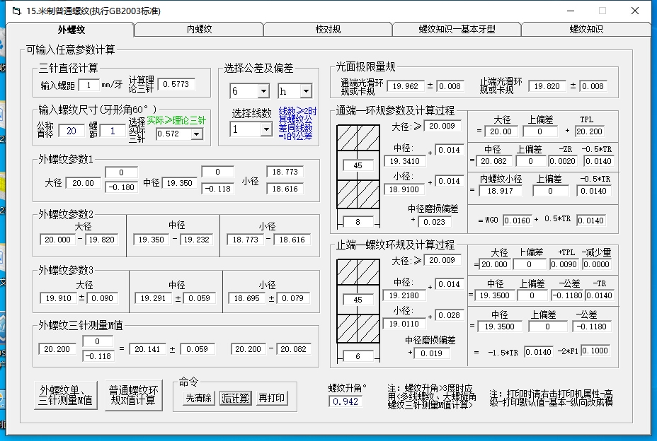Click the 螺纹升角 value field
Viewport: 657px width, 441px height.
[345, 401]
